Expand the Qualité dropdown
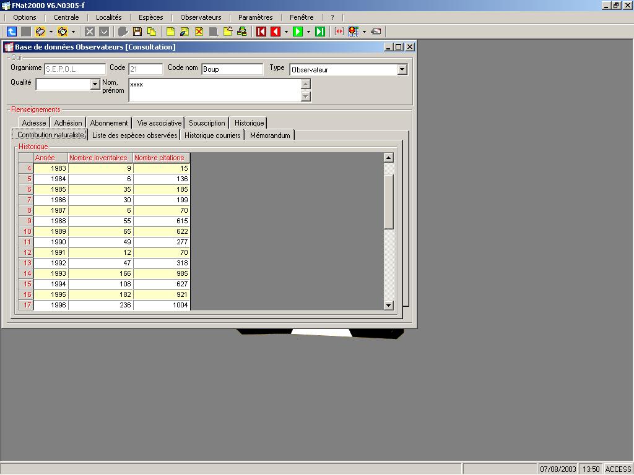This screenshot has width=634, height=475. pos(95,84)
